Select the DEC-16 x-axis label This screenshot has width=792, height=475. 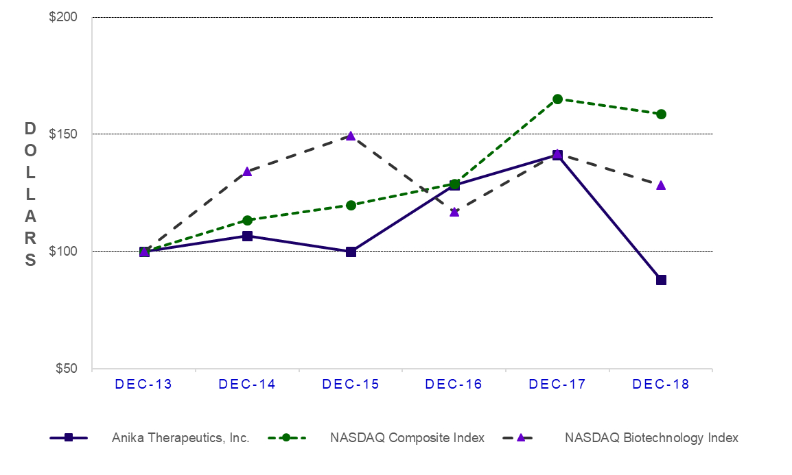pyautogui.click(x=454, y=385)
